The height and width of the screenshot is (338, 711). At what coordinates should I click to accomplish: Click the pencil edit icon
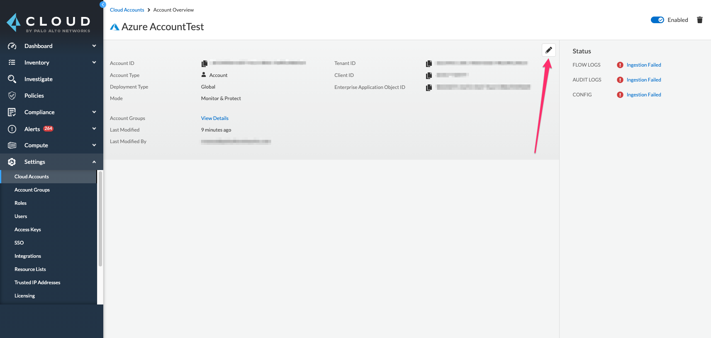click(x=548, y=50)
